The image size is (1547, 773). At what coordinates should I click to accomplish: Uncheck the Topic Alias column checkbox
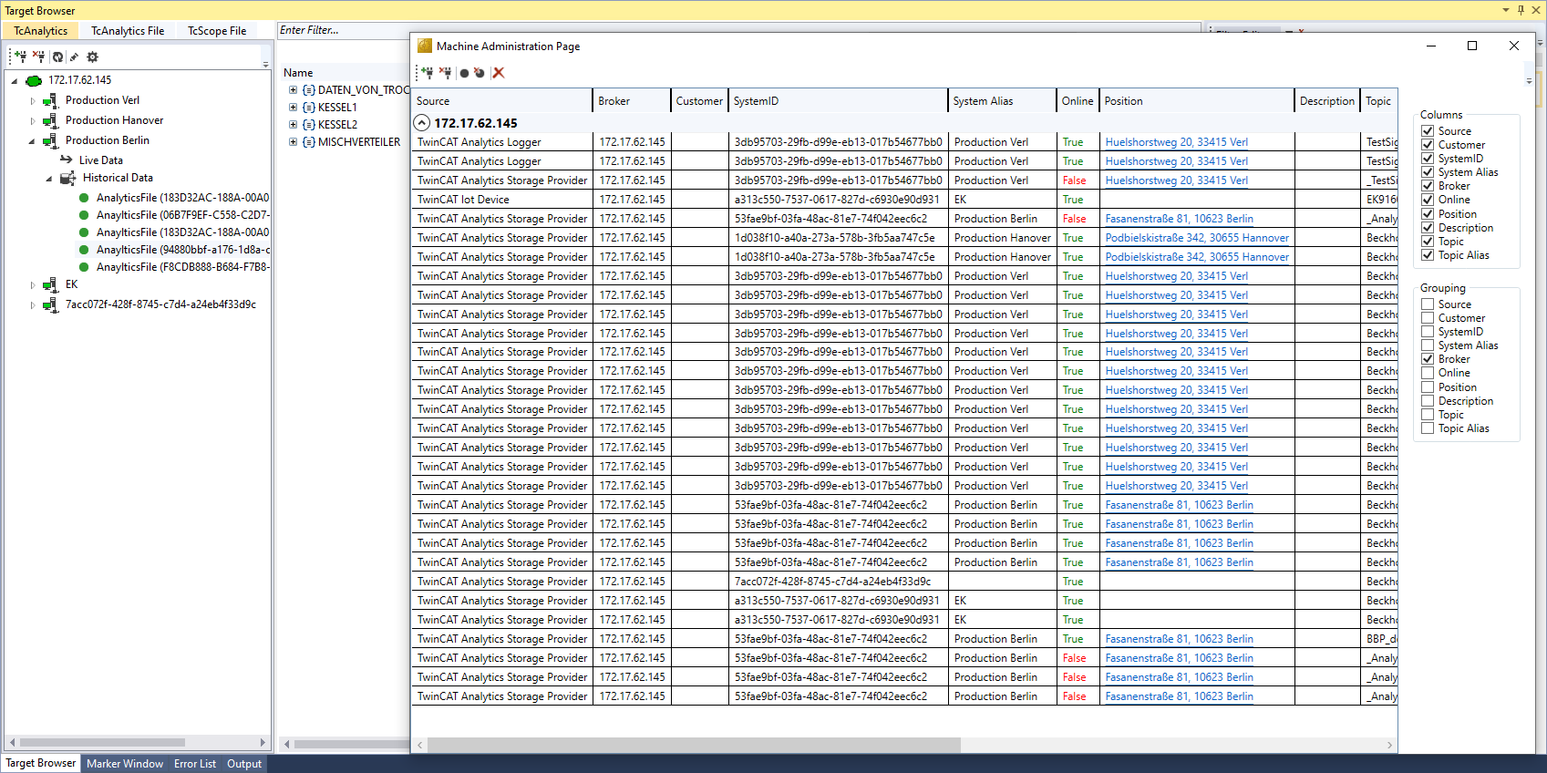coord(1428,255)
